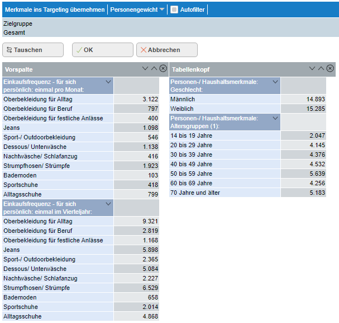Select Sportschuhe under 'einmal im Vierteljahr'
The height and width of the screenshot is (323, 339).
point(58,307)
